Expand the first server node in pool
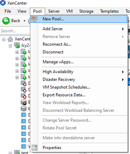 point(17,52)
